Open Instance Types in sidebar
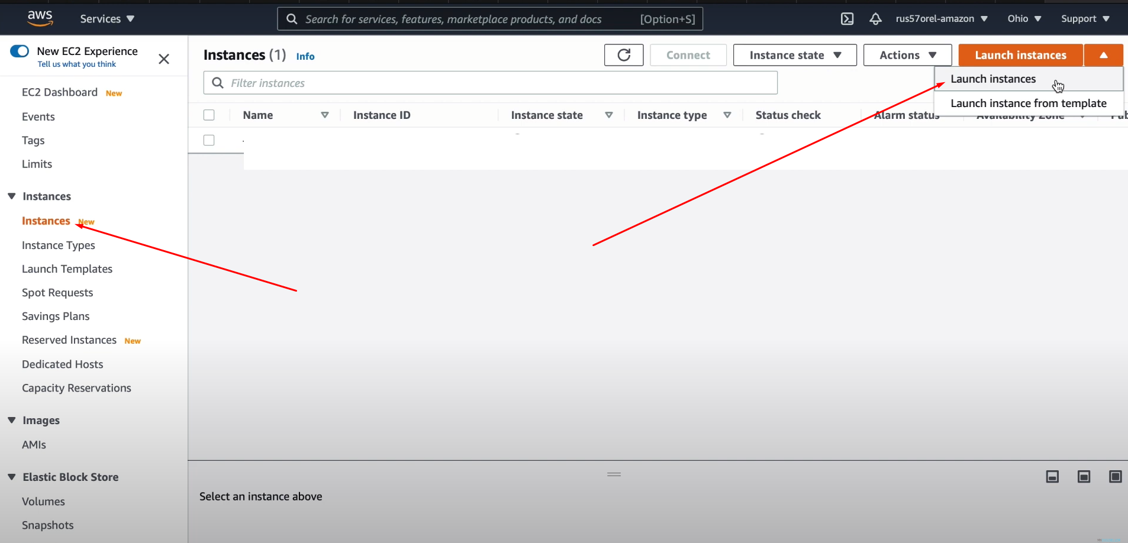Image resolution: width=1128 pixels, height=543 pixels. tap(59, 245)
